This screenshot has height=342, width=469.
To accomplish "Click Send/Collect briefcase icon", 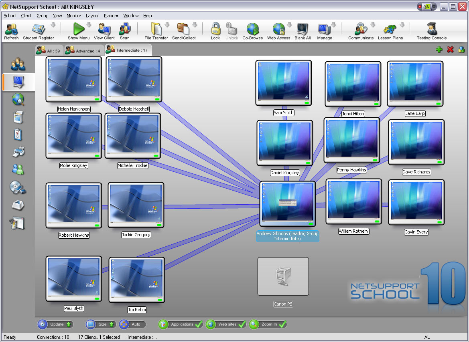I will click(183, 29).
